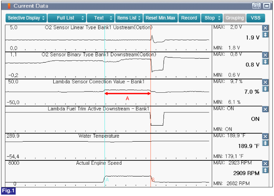Click MIN 0.6 V reading
The height and width of the screenshot is (196, 274).
coord(227,75)
